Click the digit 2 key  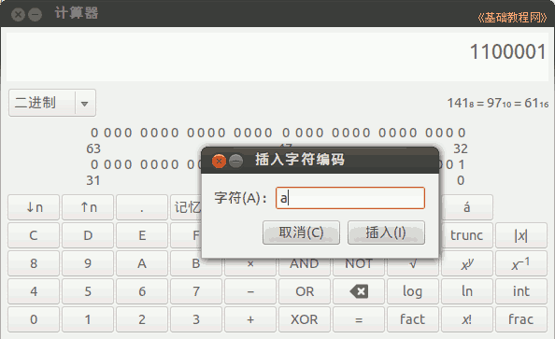pyautogui.click(x=142, y=319)
